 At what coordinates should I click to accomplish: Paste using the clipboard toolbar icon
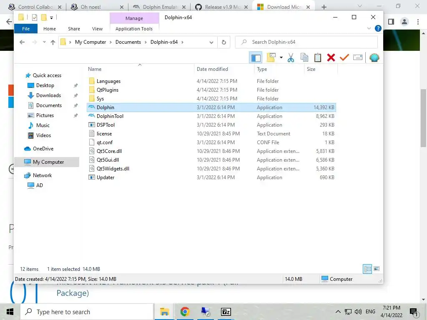coord(317,57)
